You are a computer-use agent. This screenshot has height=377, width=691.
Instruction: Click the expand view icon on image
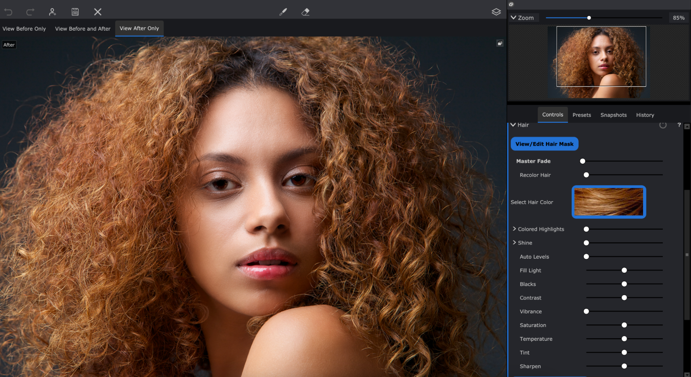[500, 43]
